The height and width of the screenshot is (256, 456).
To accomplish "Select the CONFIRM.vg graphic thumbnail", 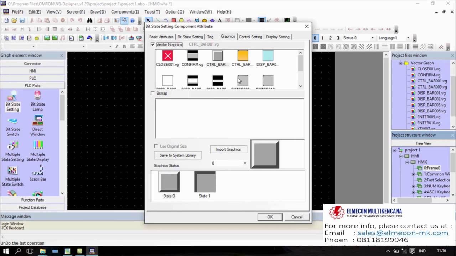I will coord(192,58).
